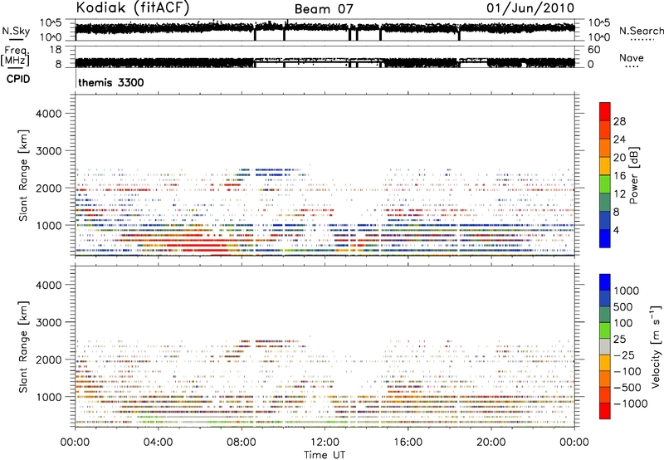Viewport: 664px width, 460px height.
Task: Click the '12:00' time axis label
Action: point(325,443)
